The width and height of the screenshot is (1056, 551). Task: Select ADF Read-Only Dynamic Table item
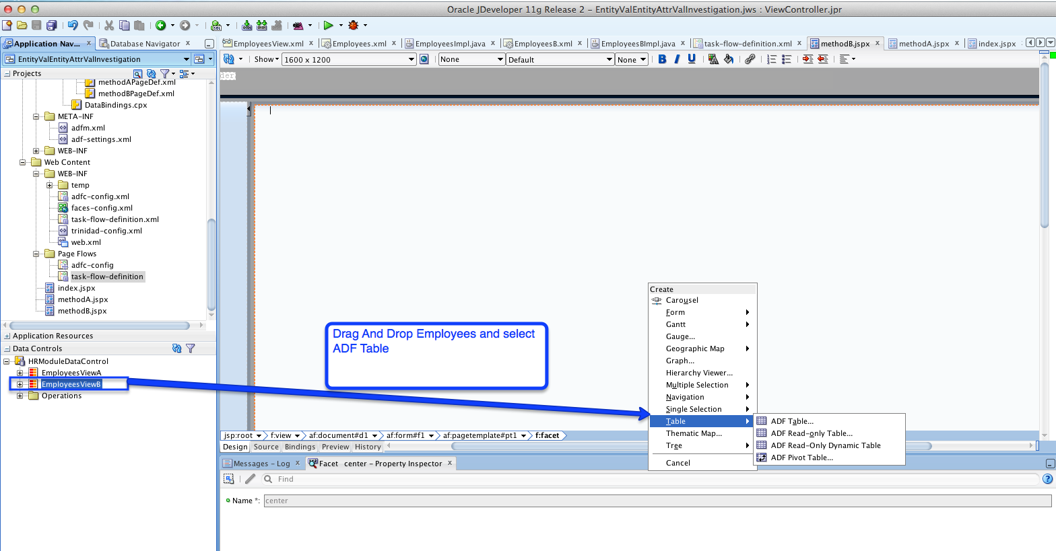point(829,445)
